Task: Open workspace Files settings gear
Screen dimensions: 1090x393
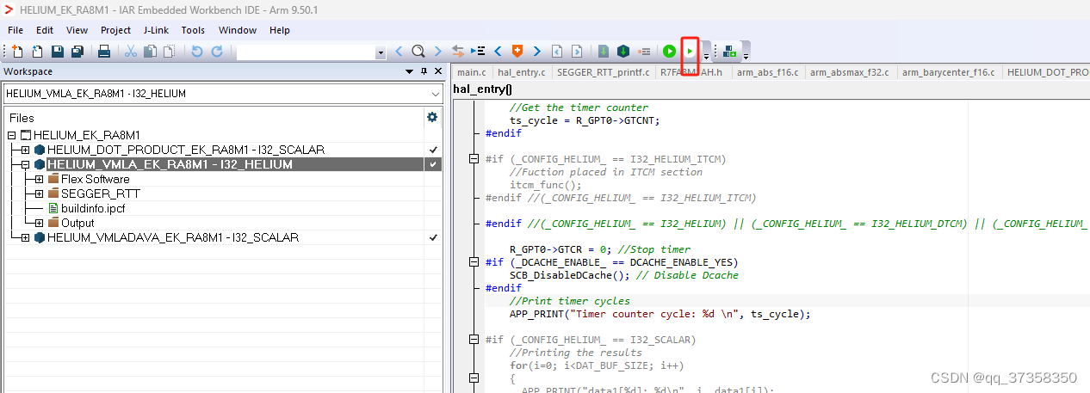Action: coord(432,117)
